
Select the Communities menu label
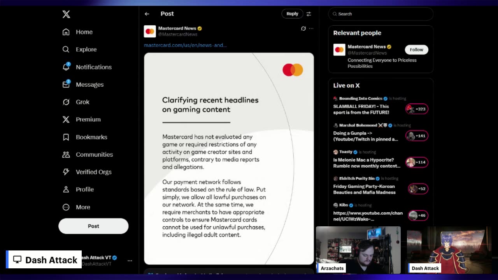pos(94,154)
